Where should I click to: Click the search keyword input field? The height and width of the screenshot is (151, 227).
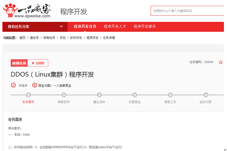click(187, 11)
